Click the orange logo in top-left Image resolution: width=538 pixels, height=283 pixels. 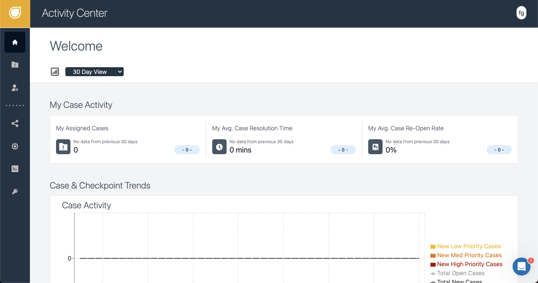15,13
